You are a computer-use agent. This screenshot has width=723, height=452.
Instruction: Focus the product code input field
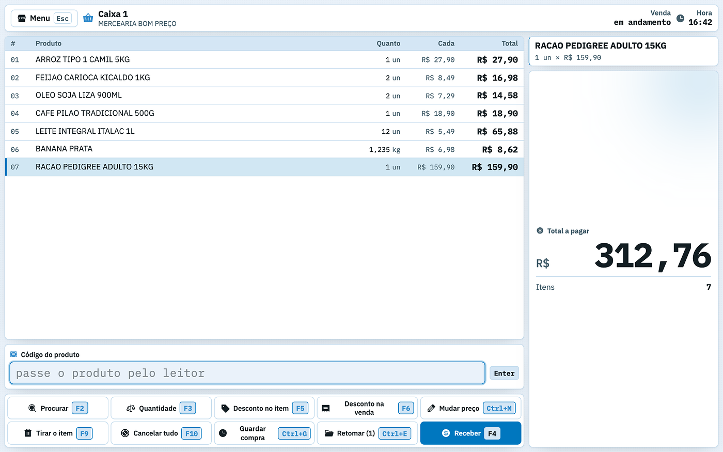(x=247, y=373)
